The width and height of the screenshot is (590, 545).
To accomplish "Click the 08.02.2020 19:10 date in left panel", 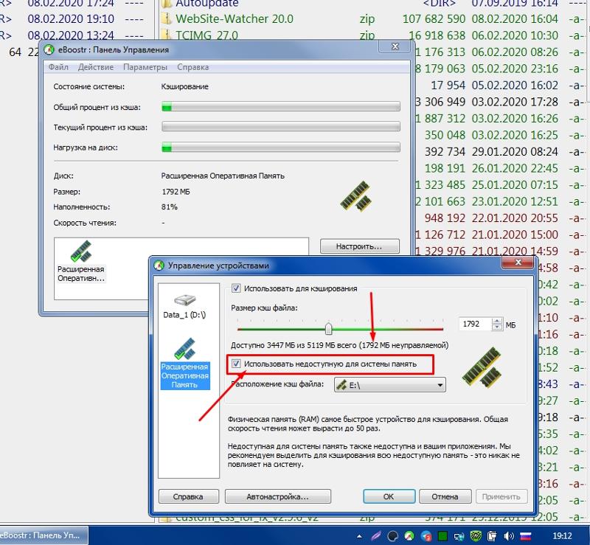I will 71,18.
